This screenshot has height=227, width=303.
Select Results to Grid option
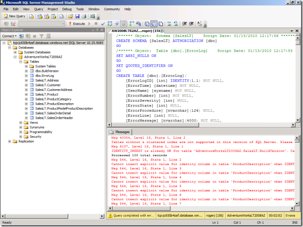[x=154, y=24]
